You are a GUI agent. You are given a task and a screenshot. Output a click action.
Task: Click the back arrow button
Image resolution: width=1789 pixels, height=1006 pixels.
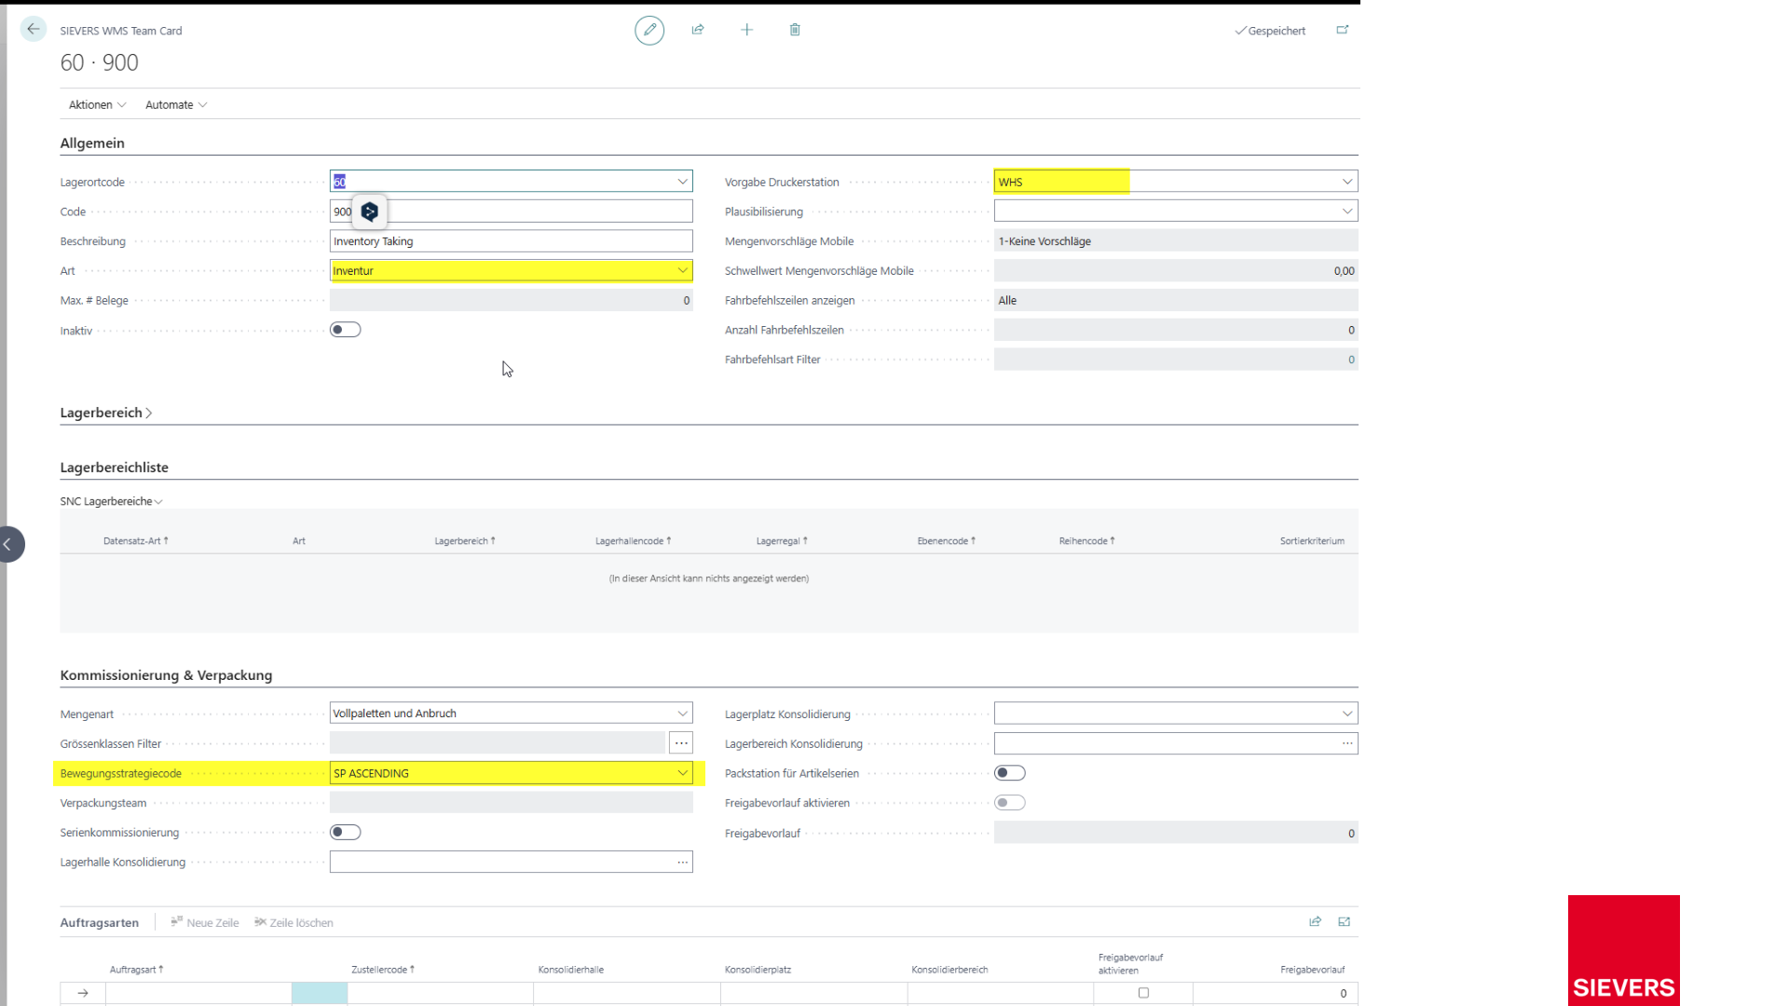pos(34,30)
